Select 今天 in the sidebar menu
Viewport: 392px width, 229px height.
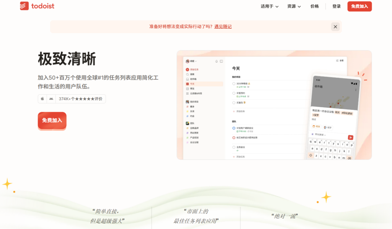(x=191, y=84)
